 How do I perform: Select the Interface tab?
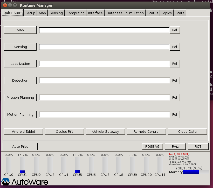95,13
